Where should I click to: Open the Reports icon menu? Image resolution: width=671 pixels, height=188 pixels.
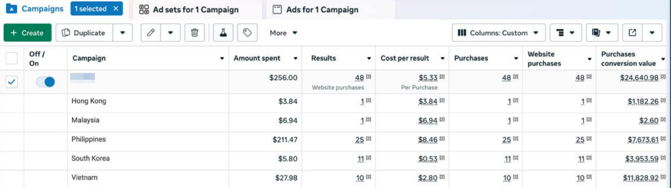click(x=601, y=33)
